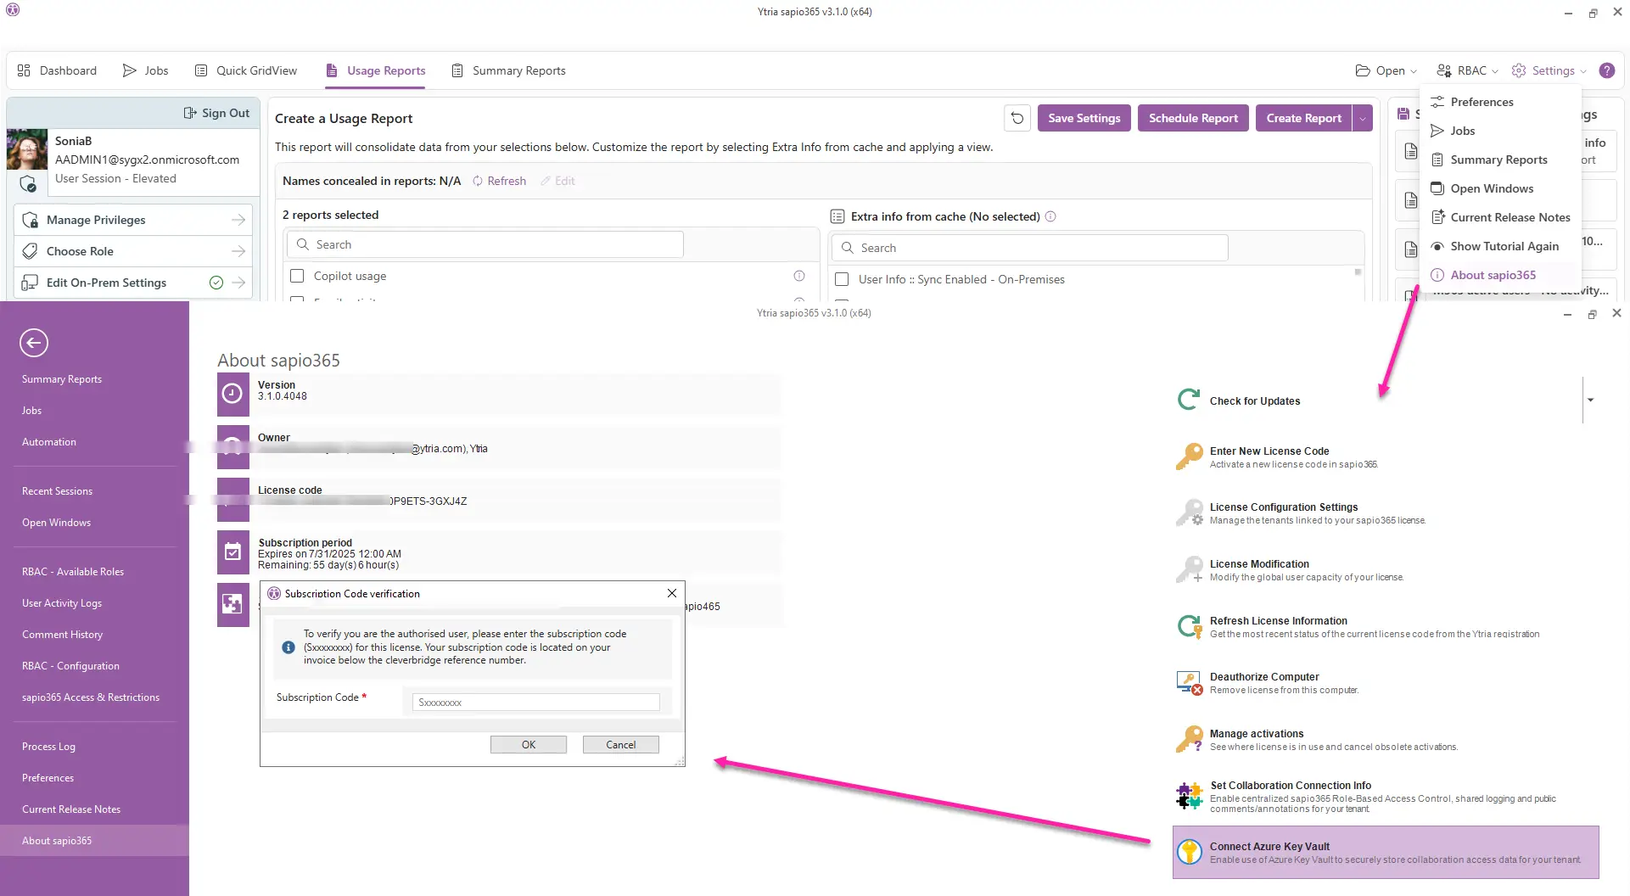Click the arrow on Edit On-Prem Settings row
This screenshot has height=896, width=1630.
[x=238, y=283]
